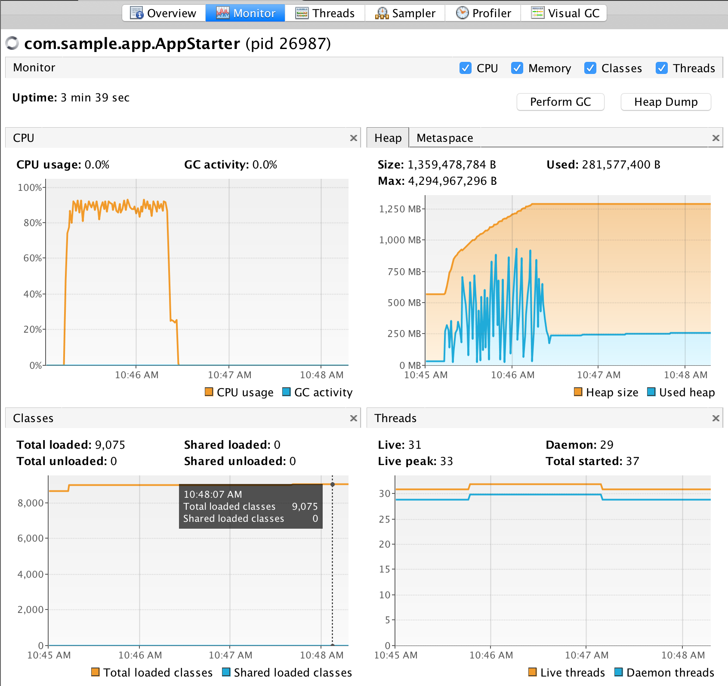Image resolution: width=728 pixels, height=686 pixels.
Task: Click the Total started 37 text
Action: pyautogui.click(x=592, y=461)
